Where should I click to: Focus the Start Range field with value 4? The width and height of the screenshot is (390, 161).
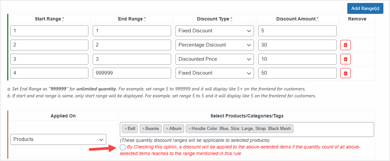[49, 73]
